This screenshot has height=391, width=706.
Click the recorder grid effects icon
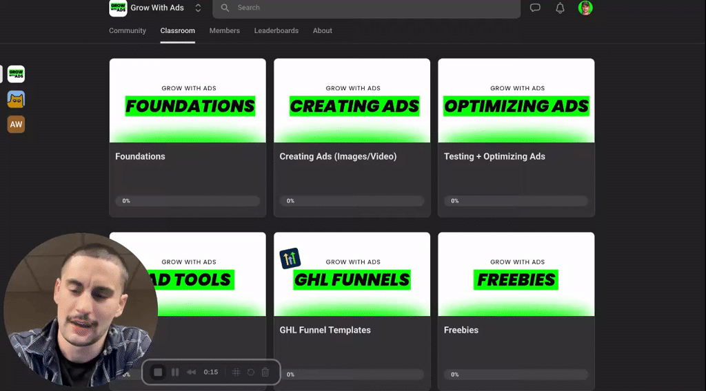coord(236,372)
